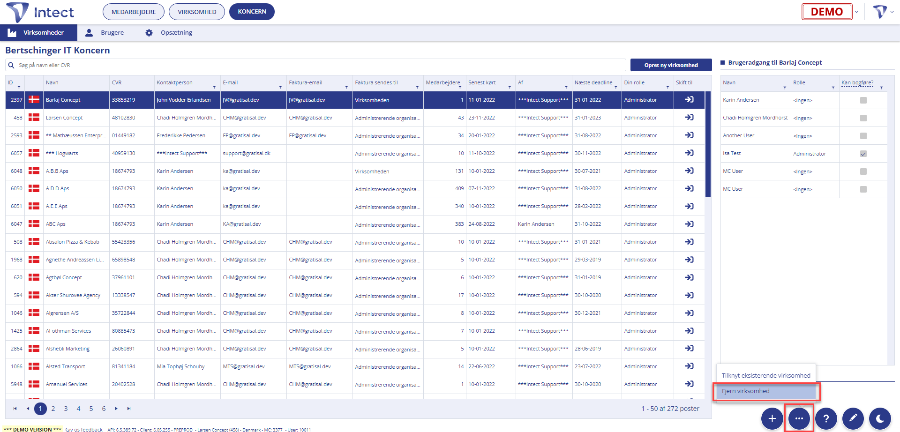
Task: Open the Brugere tab
Action: point(105,33)
